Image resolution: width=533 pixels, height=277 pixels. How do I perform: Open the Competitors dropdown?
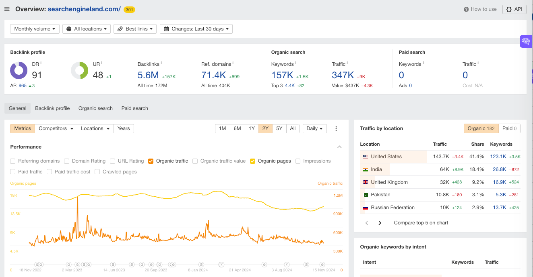click(56, 128)
